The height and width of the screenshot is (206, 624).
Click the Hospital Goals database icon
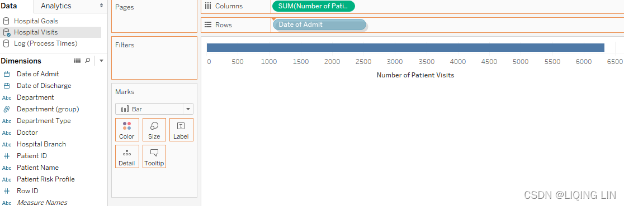(6, 21)
